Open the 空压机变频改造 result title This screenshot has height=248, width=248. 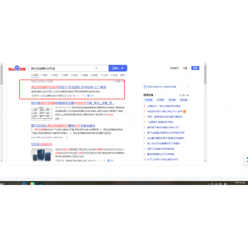(42, 144)
